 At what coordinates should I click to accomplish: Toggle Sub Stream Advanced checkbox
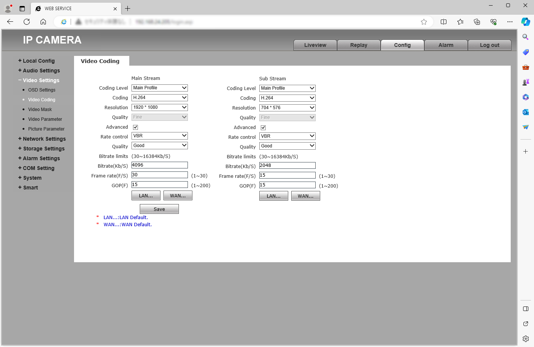coord(263,128)
